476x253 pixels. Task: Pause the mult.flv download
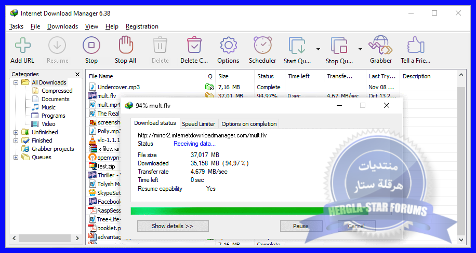coord(301,226)
